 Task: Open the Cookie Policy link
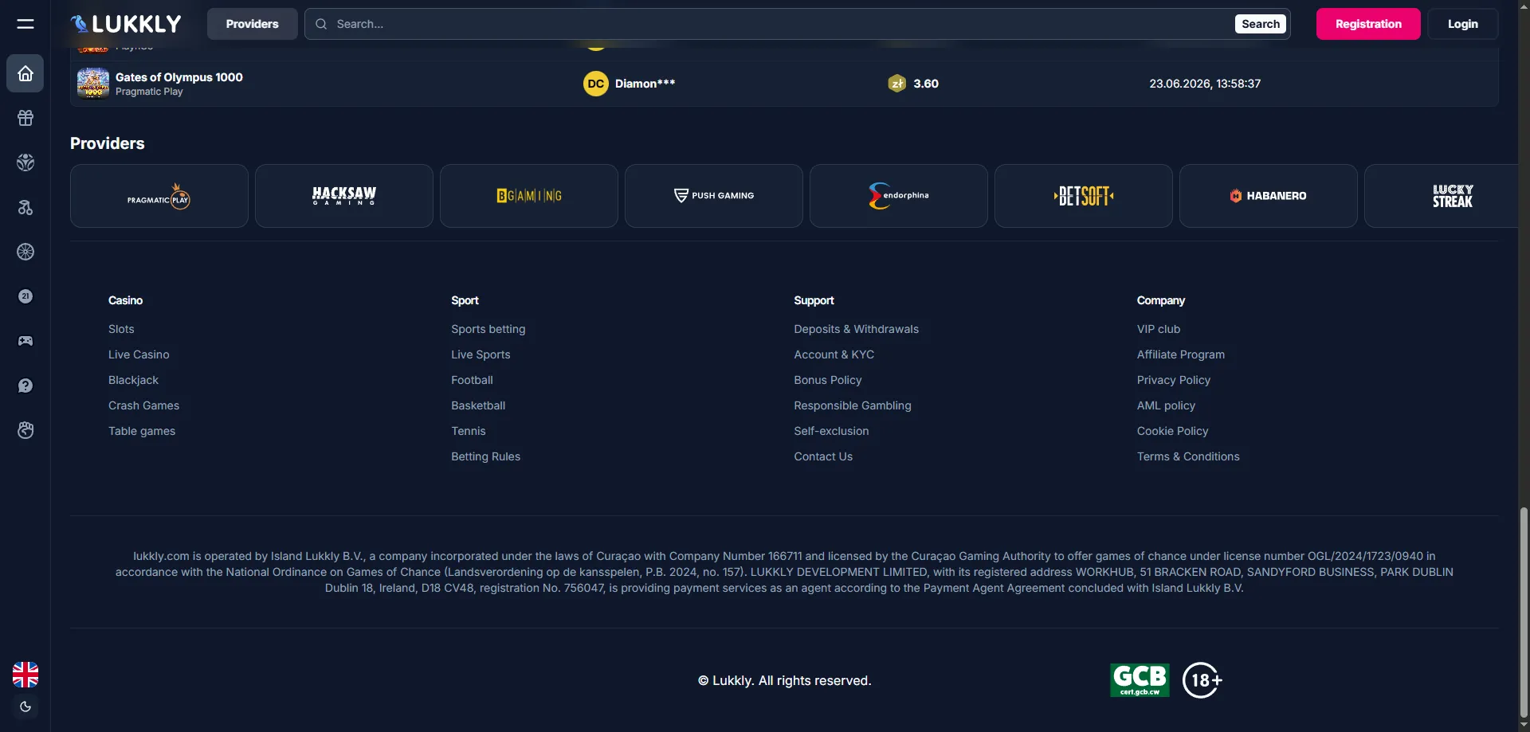tap(1172, 431)
